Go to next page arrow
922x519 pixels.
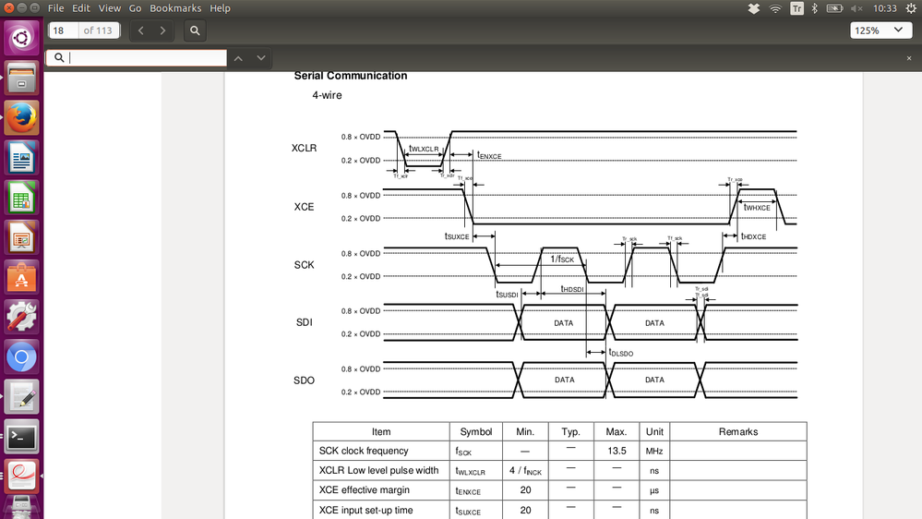point(162,30)
